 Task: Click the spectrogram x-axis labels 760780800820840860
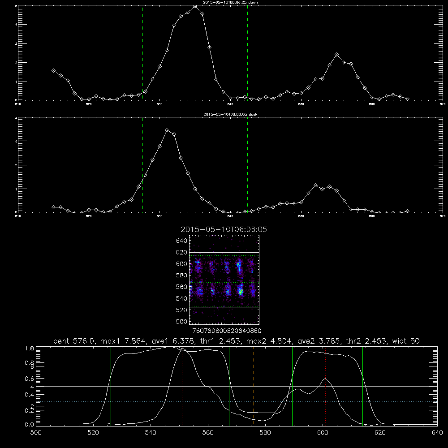click(227, 331)
